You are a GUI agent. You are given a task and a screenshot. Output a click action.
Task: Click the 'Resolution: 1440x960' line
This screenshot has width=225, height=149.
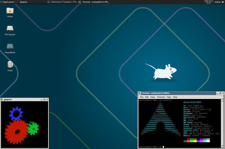(194, 117)
